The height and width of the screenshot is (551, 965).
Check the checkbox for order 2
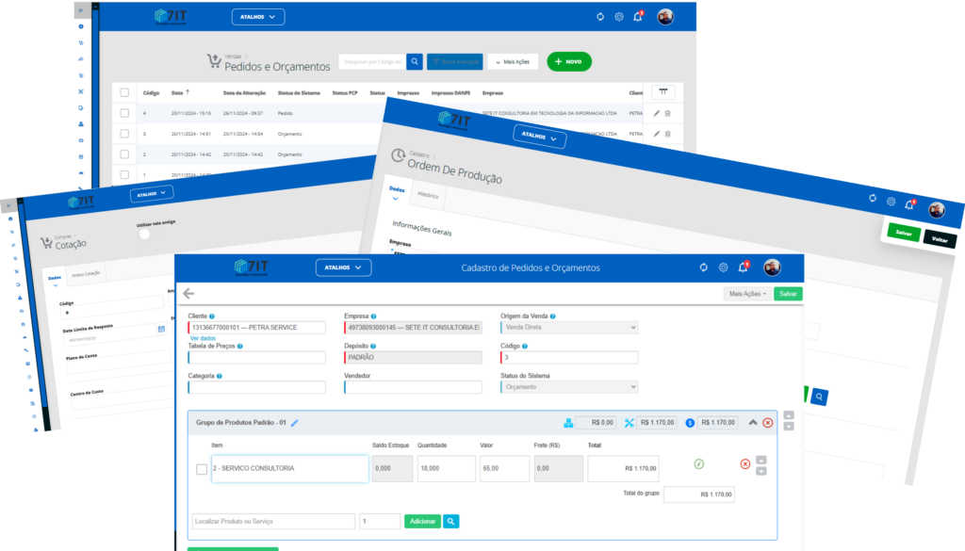(x=124, y=154)
